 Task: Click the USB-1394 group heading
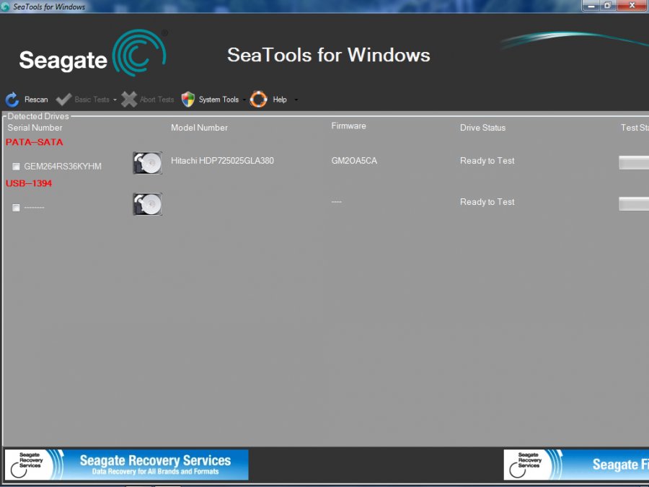[29, 183]
